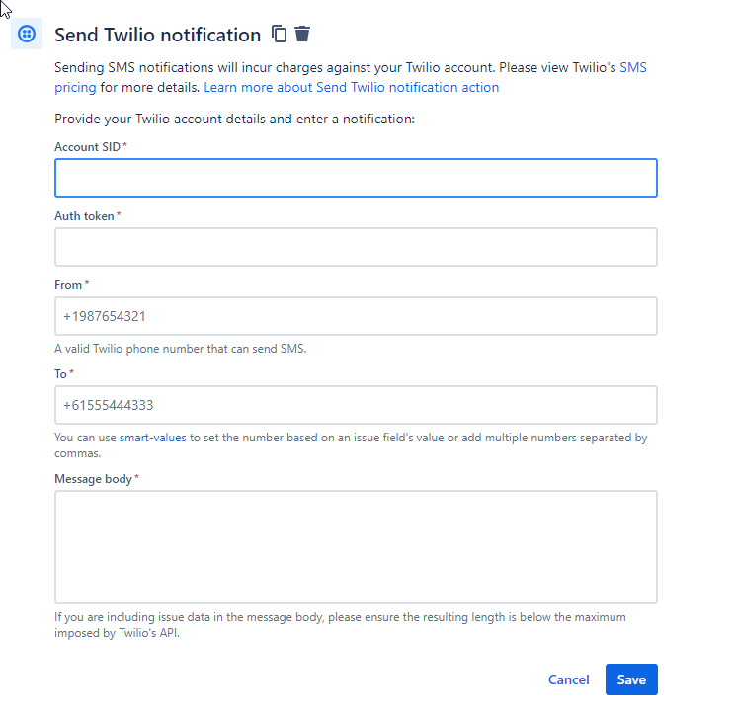This screenshot has height=719, width=735.
Task: Click the To field label
Action: tap(60, 374)
